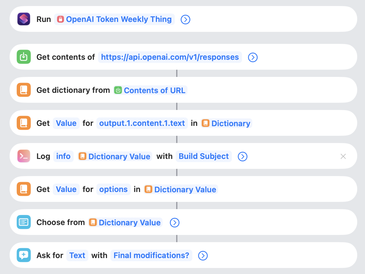Edit the Final modifications? prompt field
The width and height of the screenshot is (365, 274).
pyautogui.click(x=151, y=255)
